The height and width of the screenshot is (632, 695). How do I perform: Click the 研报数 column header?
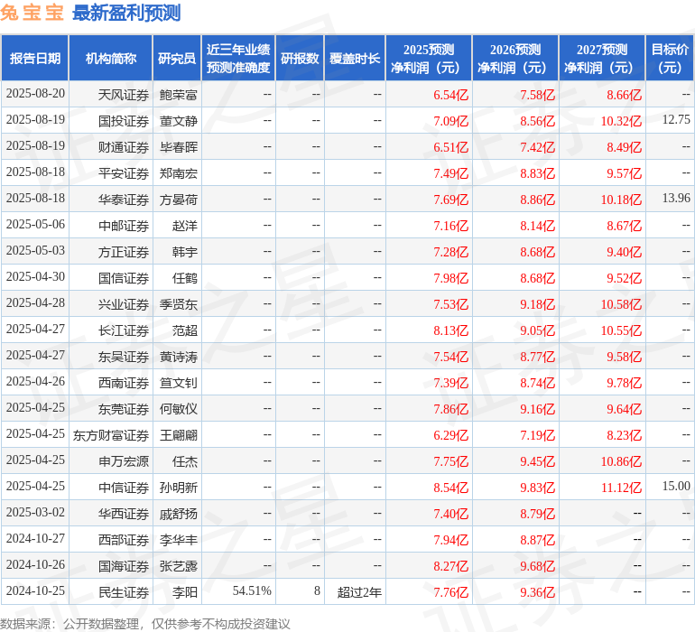(x=300, y=59)
